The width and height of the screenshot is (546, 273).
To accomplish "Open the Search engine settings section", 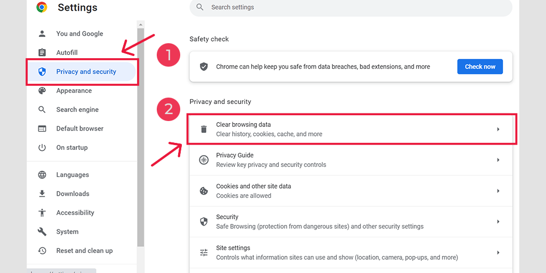I will pos(77,110).
